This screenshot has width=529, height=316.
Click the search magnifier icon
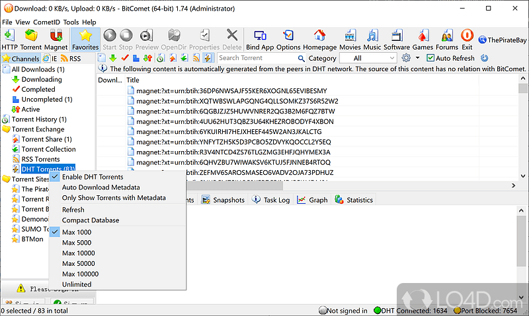302,58
